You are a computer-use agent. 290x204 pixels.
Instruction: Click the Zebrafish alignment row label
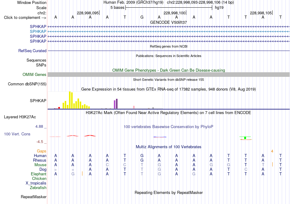38,188
